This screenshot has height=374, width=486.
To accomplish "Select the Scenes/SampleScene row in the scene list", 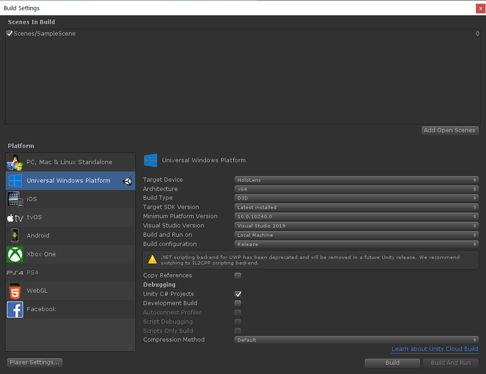I will [243, 33].
